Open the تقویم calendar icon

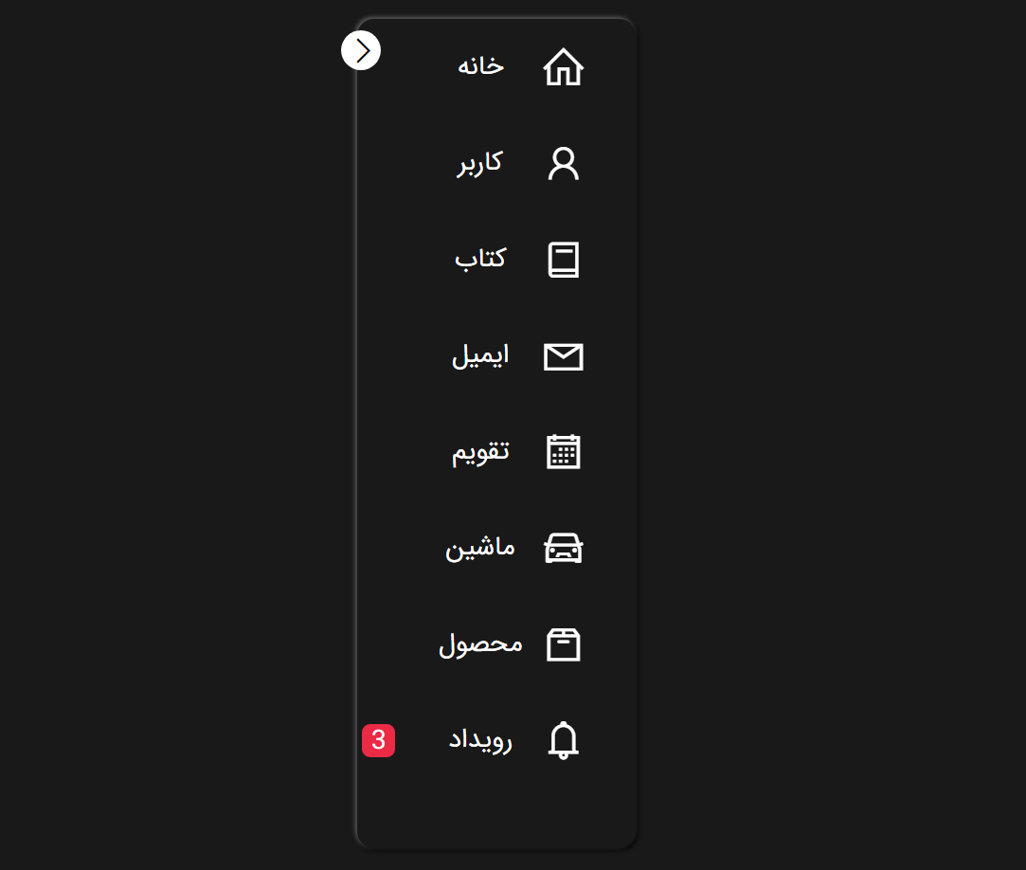563,452
